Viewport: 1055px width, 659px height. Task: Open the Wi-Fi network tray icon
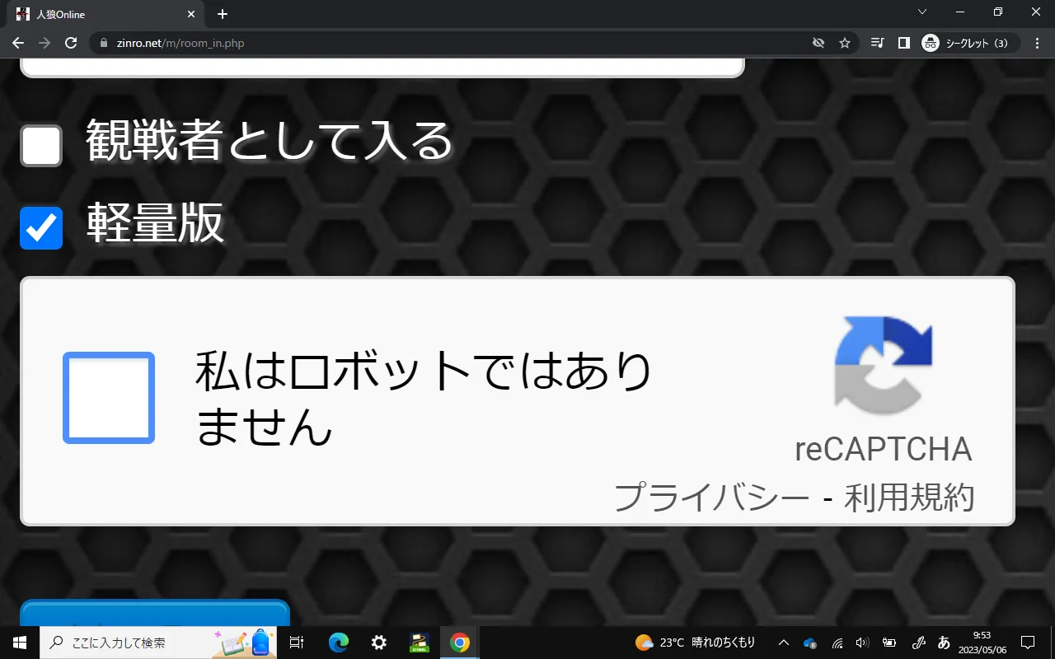point(837,643)
